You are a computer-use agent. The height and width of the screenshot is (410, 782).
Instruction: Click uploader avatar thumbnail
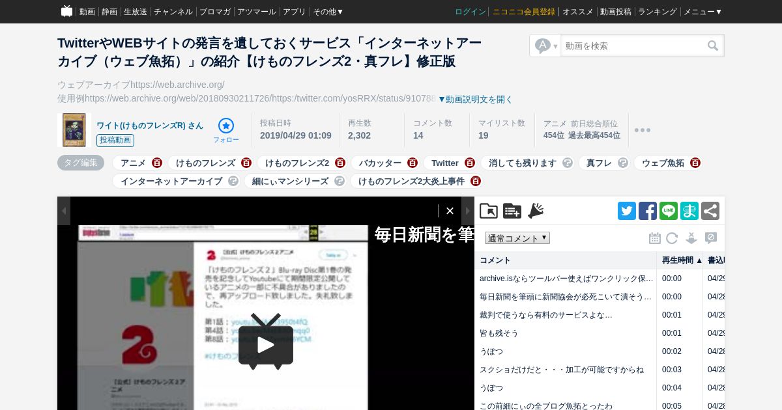click(74, 130)
